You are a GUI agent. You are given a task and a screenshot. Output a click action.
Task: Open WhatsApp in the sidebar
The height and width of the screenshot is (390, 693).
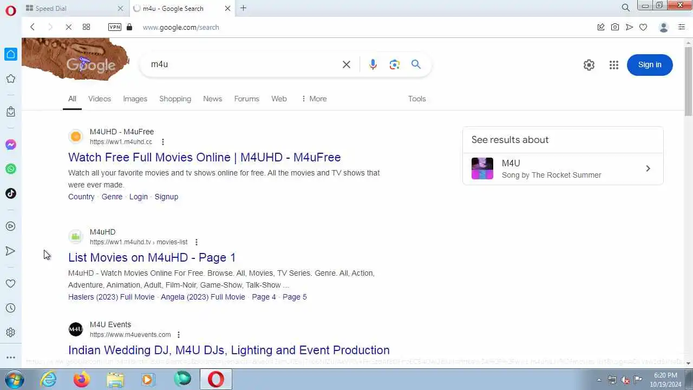tap(11, 169)
